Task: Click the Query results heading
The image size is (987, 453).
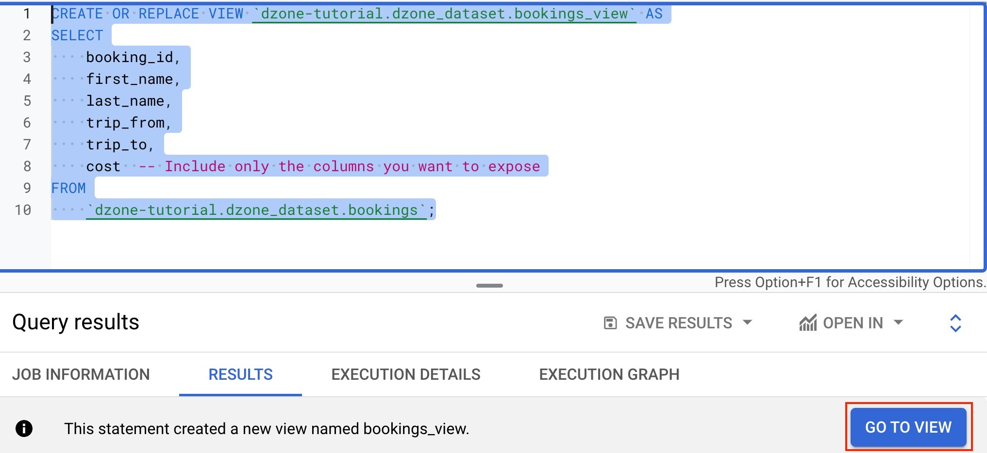Action: (x=76, y=322)
